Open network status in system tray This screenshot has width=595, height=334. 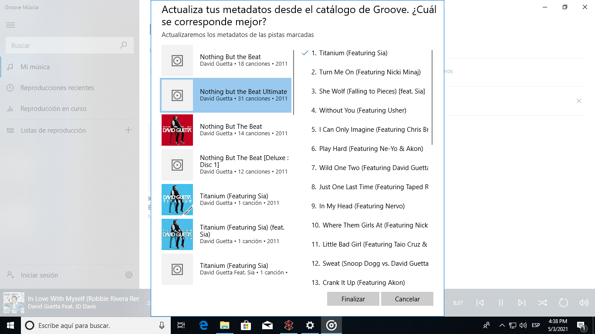tap(513, 325)
